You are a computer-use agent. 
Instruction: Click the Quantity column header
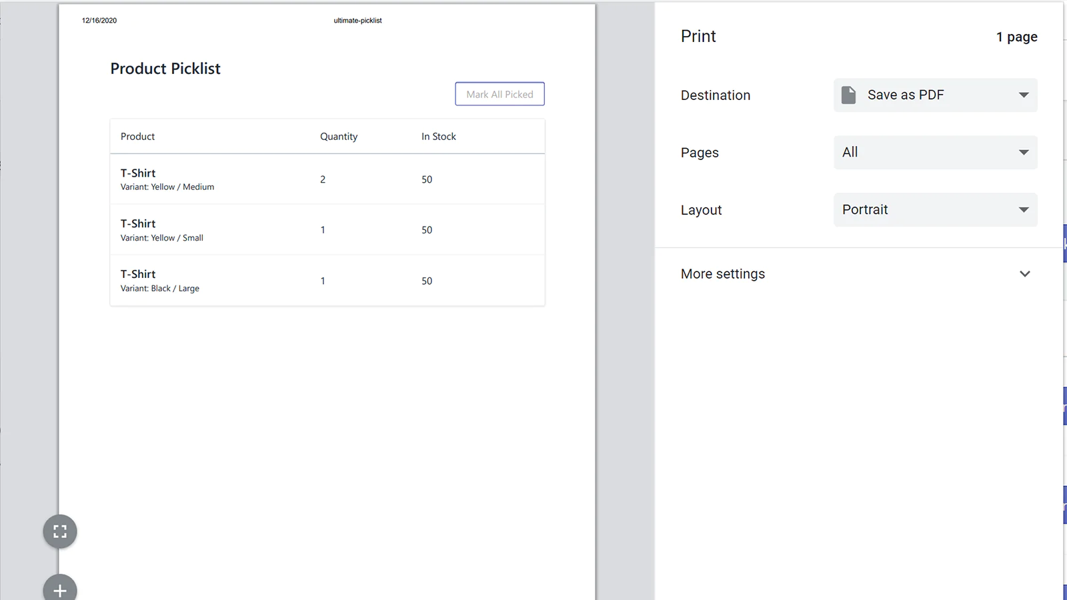click(339, 137)
